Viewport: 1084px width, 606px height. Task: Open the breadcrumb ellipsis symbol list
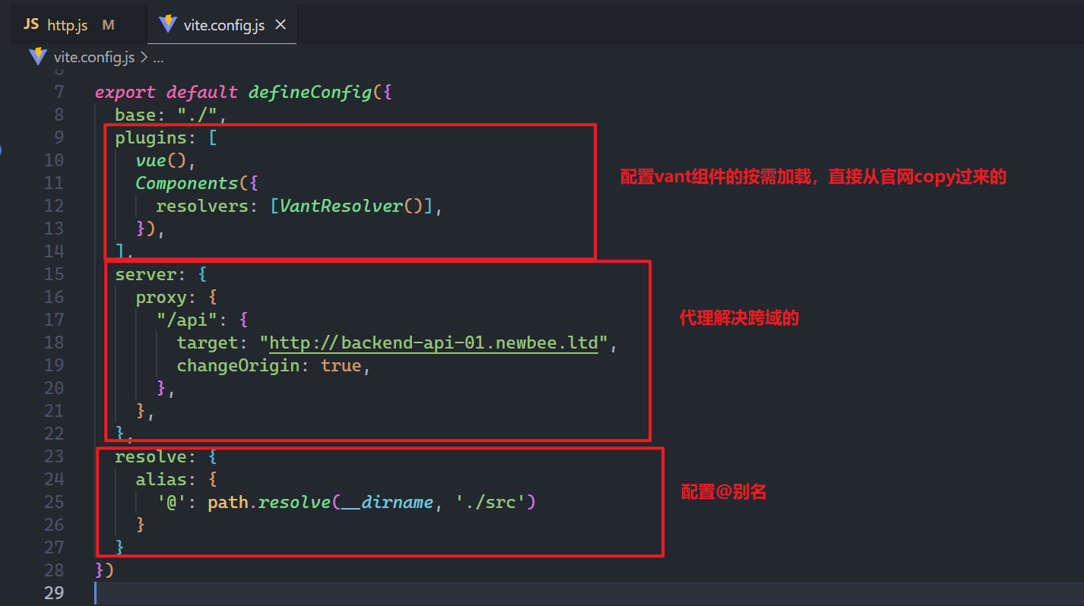click(158, 57)
